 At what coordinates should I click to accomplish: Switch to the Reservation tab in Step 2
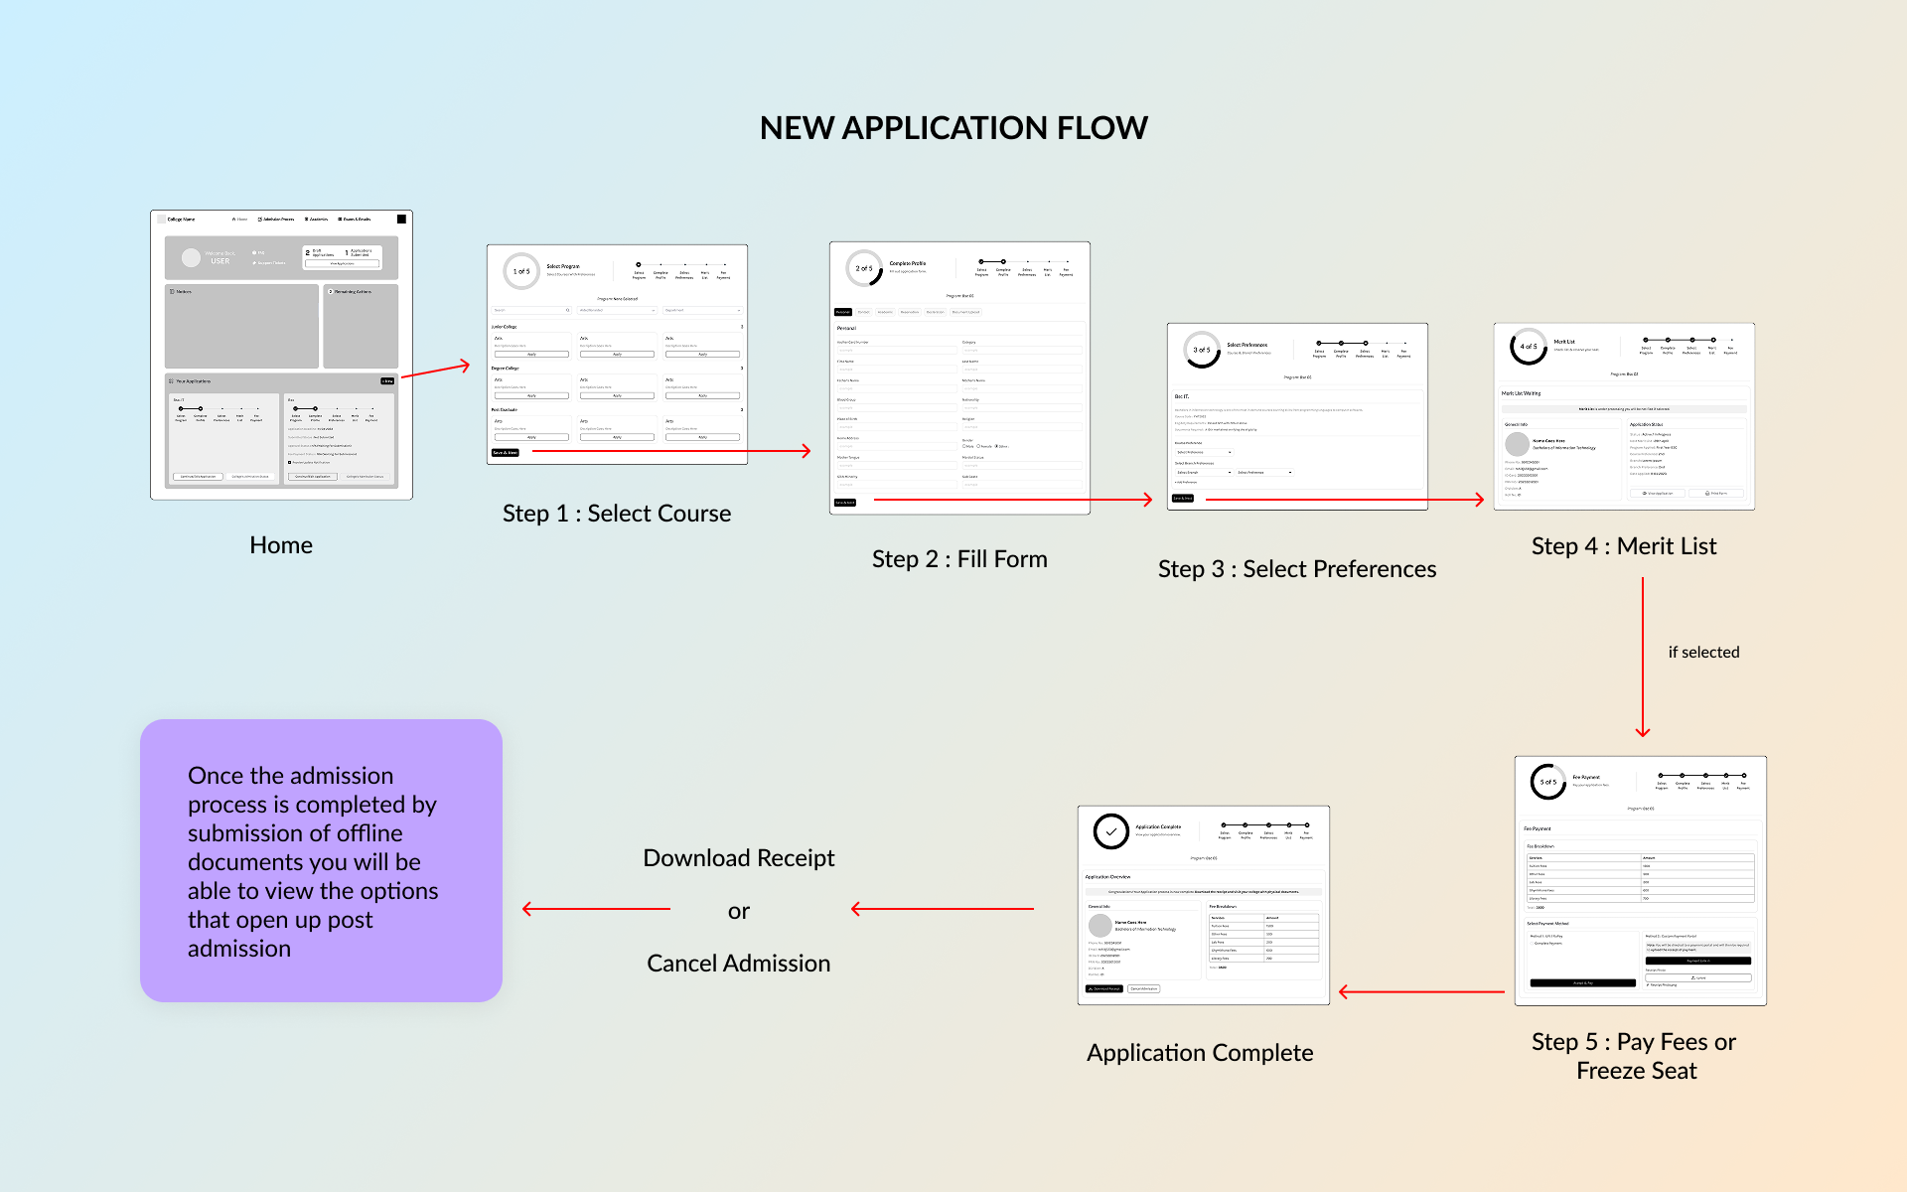[x=910, y=312]
